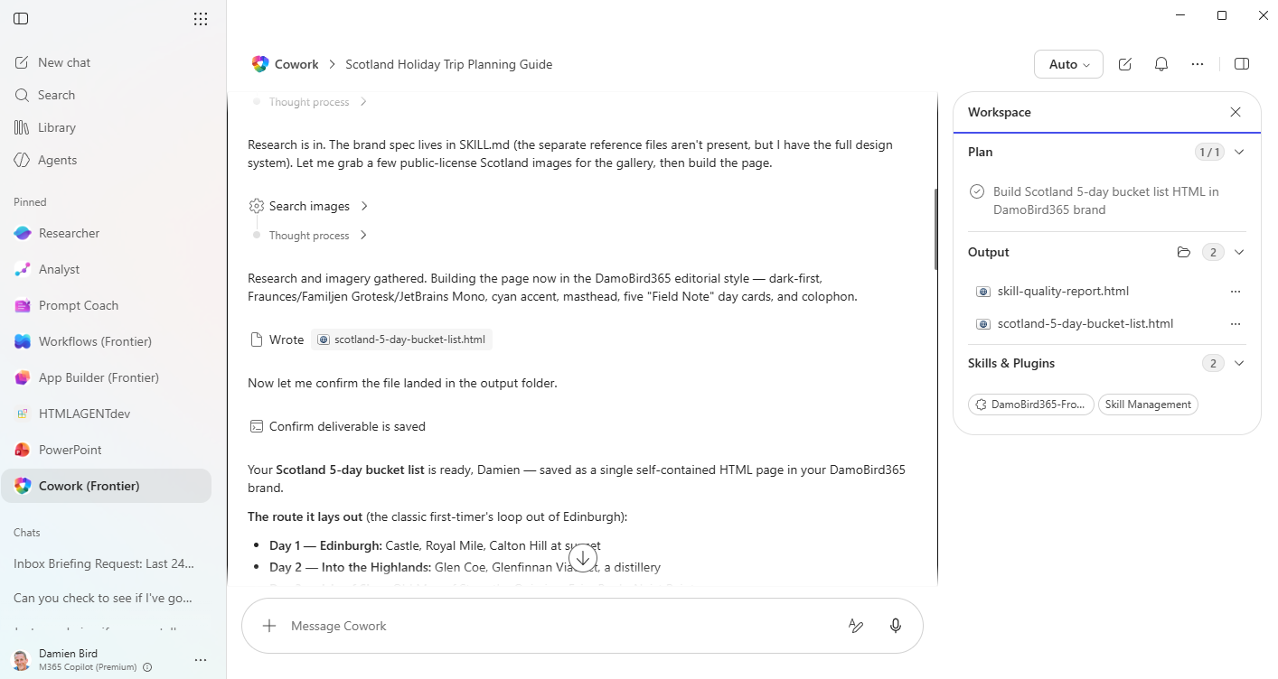Open the output folder icon
Screen dimensions: 1278x679
[1184, 252]
